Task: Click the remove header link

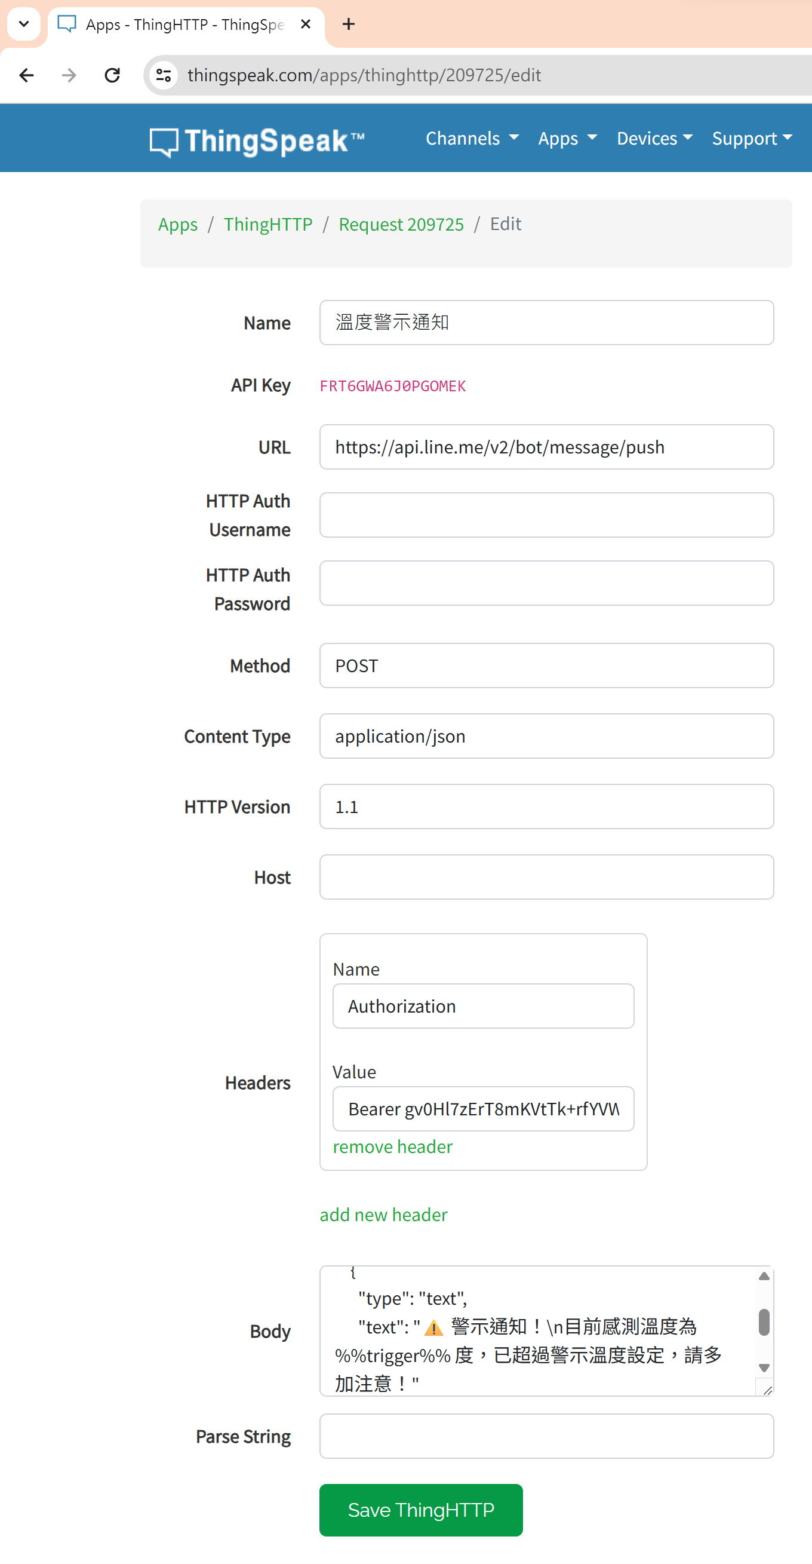Action: tap(393, 1146)
